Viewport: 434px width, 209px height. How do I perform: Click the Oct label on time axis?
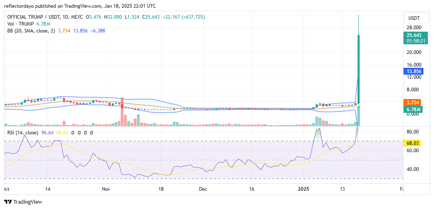(x=6, y=190)
